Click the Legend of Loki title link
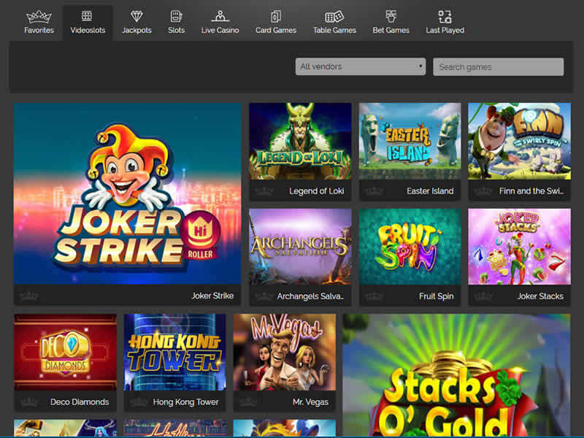The image size is (584, 438). click(x=316, y=191)
